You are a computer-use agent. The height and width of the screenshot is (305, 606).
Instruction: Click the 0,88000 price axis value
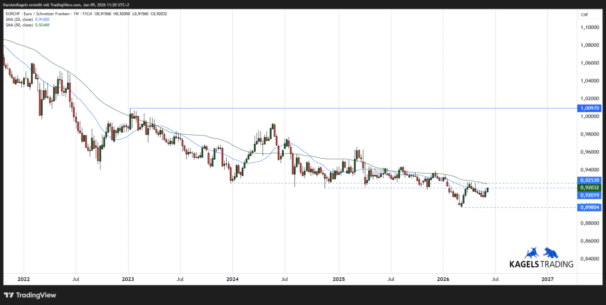(x=590, y=223)
